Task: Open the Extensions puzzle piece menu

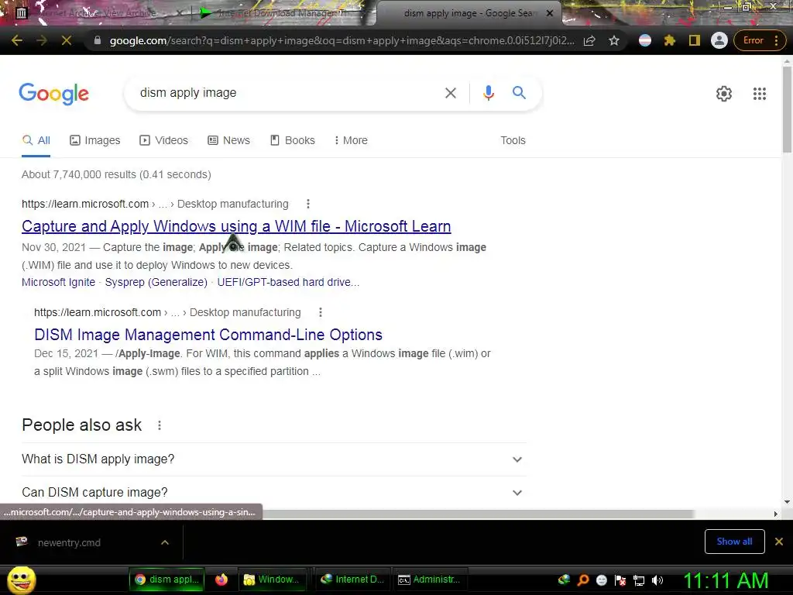Action: (670, 40)
